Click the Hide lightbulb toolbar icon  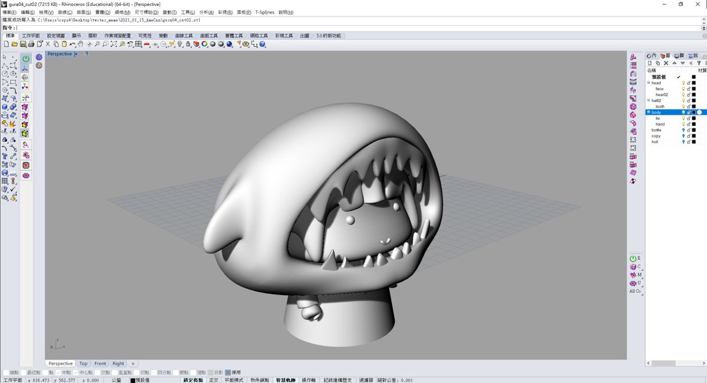(179, 44)
